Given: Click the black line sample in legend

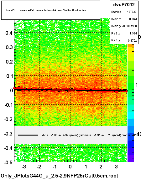Looking at the screenshot, I should click(x=28, y=135).
